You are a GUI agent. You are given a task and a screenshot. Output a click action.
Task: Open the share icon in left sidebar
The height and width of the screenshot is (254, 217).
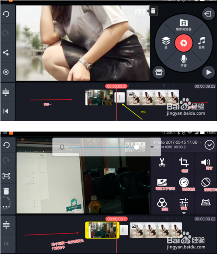pos(6,53)
